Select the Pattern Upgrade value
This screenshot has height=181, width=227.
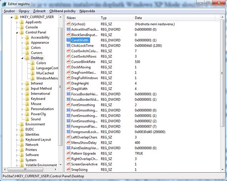83,153
